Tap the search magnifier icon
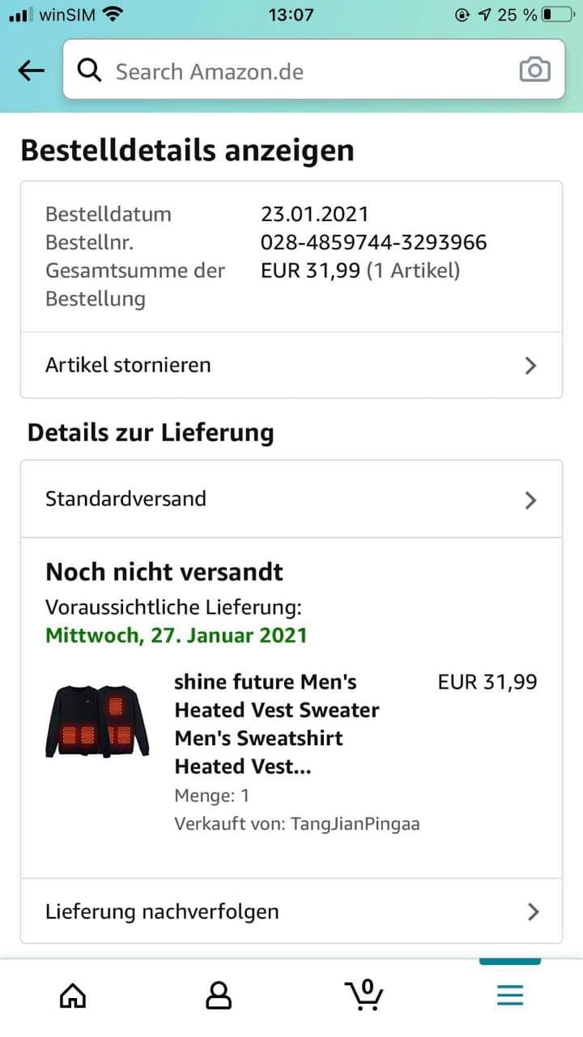The width and height of the screenshot is (583, 1037). tap(89, 70)
